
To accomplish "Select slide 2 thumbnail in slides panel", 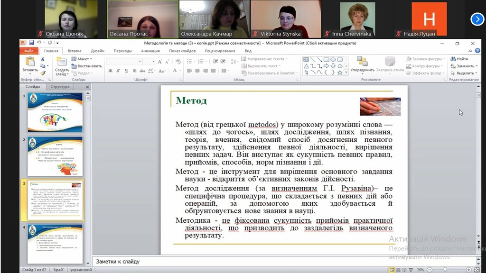I will pos(55,155).
